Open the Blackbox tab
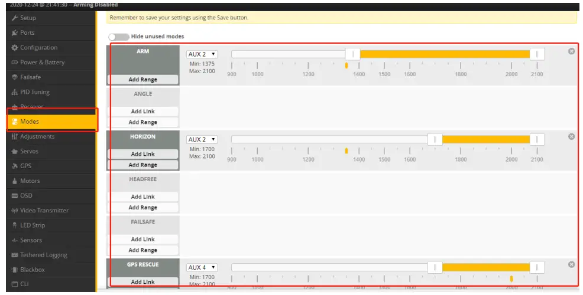 point(51,270)
